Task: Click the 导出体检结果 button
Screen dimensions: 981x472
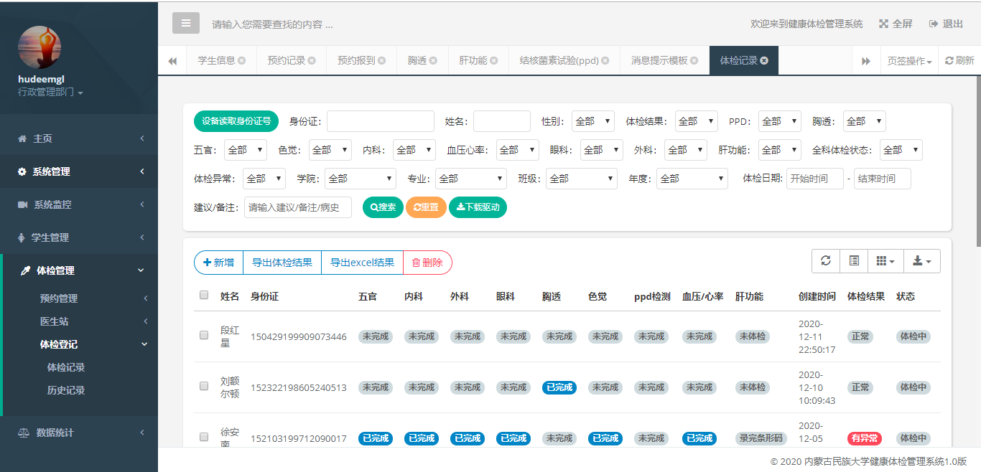Action: click(282, 263)
